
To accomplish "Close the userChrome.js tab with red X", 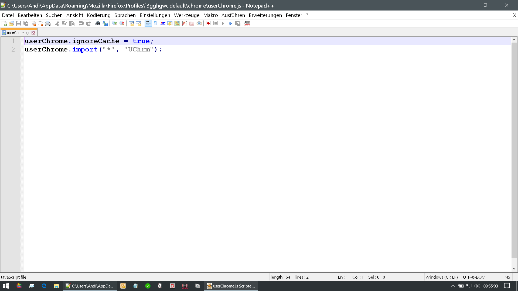I will (33, 33).
